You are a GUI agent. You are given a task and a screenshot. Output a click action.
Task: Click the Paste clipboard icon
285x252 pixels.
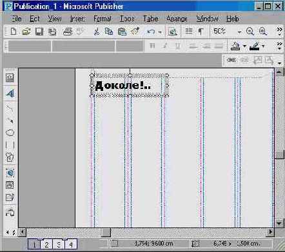point(122,32)
